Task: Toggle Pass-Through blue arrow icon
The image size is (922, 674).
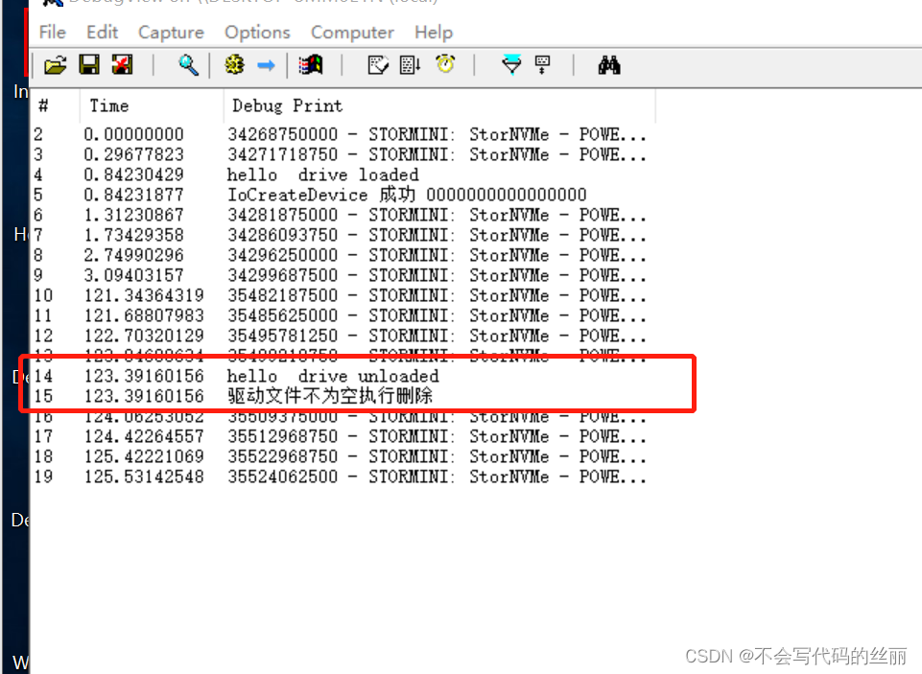Action: [267, 64]
